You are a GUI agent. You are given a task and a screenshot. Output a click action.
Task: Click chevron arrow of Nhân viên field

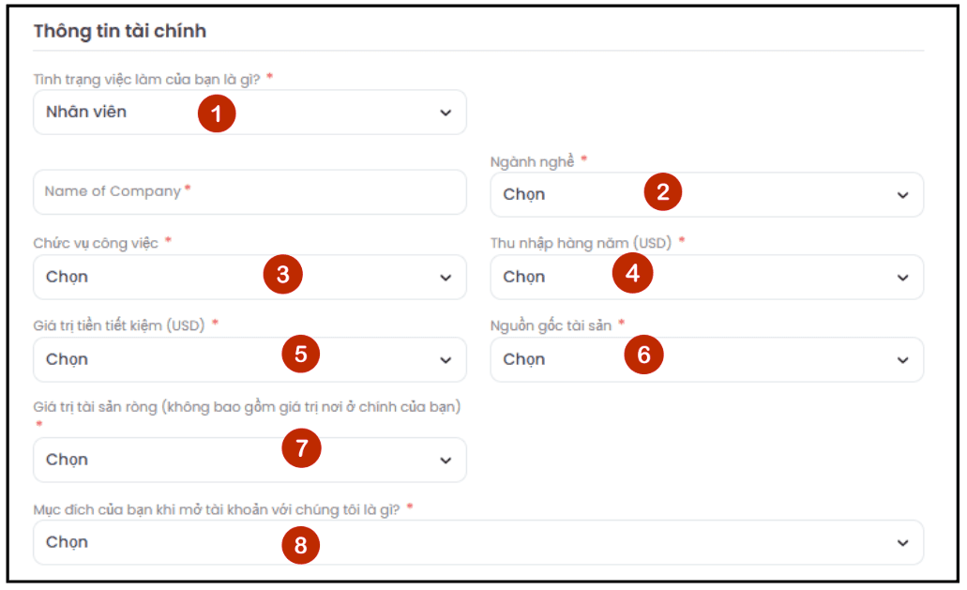click(446, 113)
